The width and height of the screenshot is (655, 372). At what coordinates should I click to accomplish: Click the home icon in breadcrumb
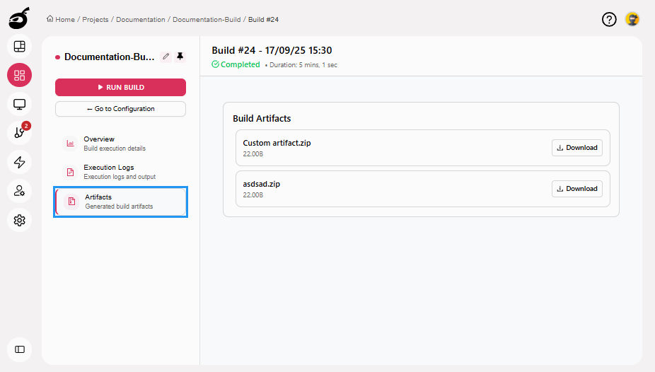tap(50, 19)
